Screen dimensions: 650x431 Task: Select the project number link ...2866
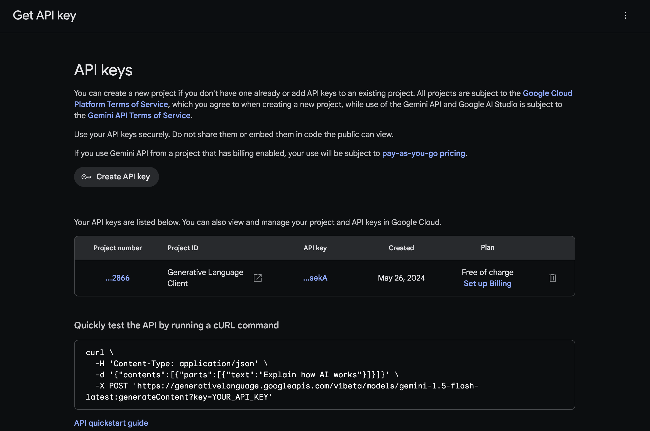117,278
